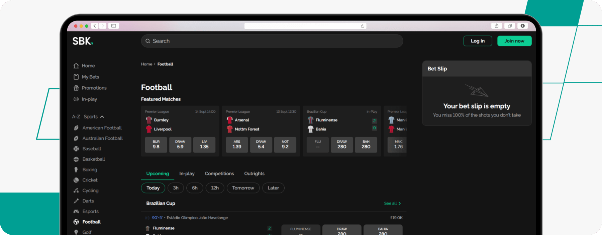Open the browser downloads icon
The height and width of the screenshot is (235, 602).
[x=522, y=26]
